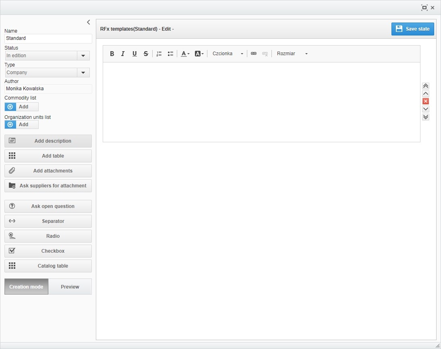Apply italic formatting in the editor
Screen dimensions: 441x349
click(123, 54)
